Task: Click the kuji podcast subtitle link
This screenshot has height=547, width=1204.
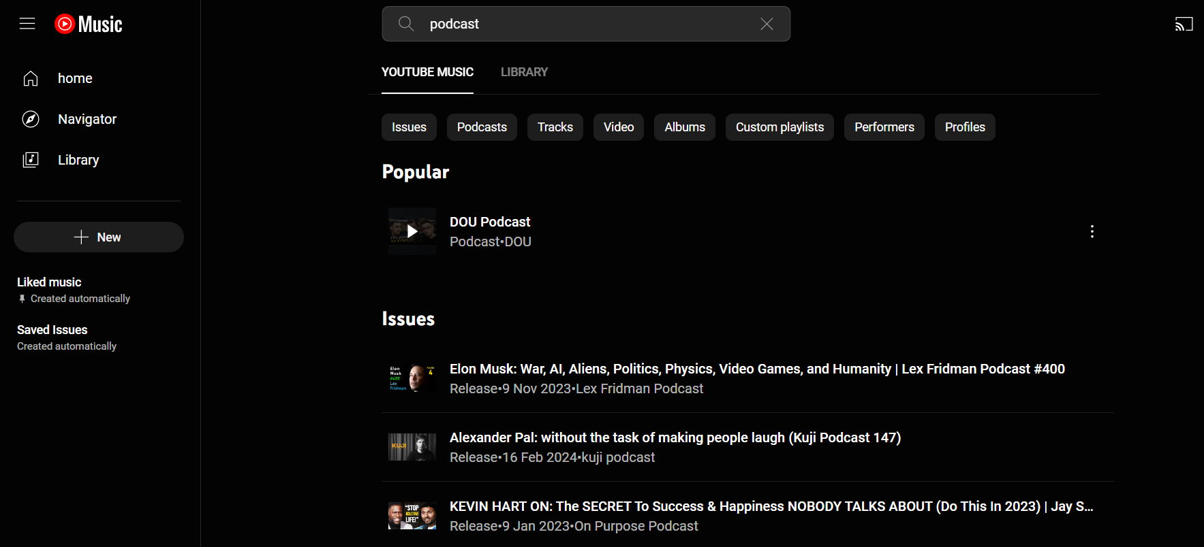Action: [x=618, y=457]
